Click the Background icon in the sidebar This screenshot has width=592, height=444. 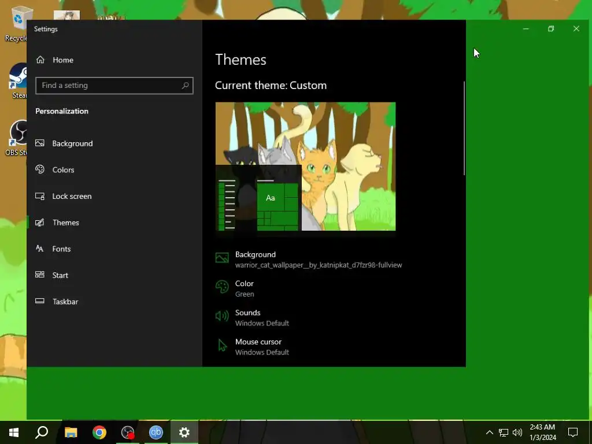point(40,143)
